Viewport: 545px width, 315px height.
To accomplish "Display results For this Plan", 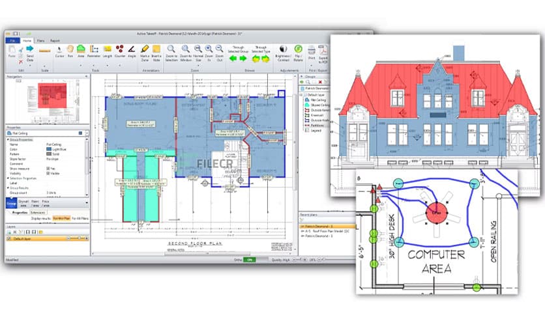I will (x=61, y=219).
